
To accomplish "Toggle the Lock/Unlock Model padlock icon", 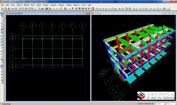I will click(x=65, y=9).
